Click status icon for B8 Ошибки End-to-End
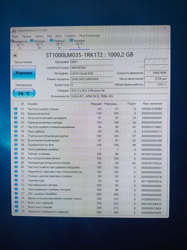The width and height of the screenshot is (187, 250). (x=16, y=145)
